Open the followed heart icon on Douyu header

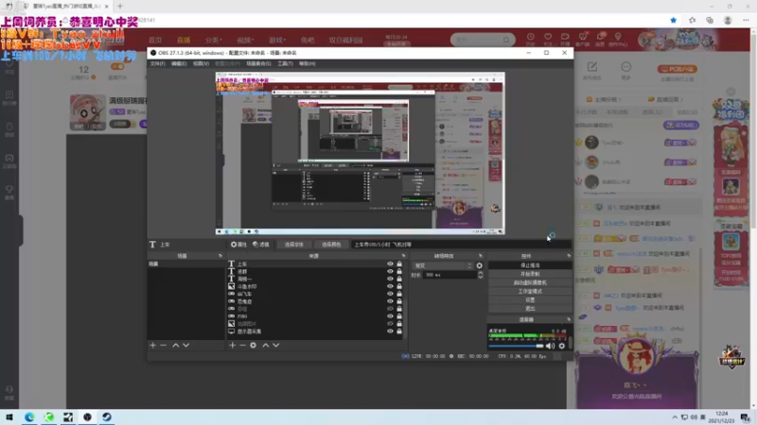point(548,39)
